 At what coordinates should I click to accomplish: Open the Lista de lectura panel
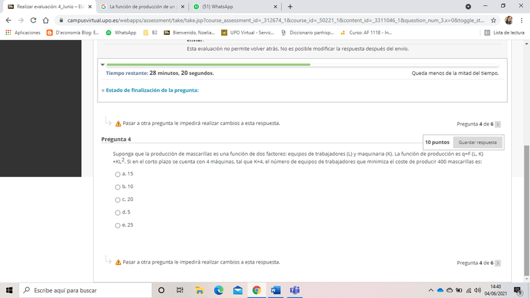[504, 32]
